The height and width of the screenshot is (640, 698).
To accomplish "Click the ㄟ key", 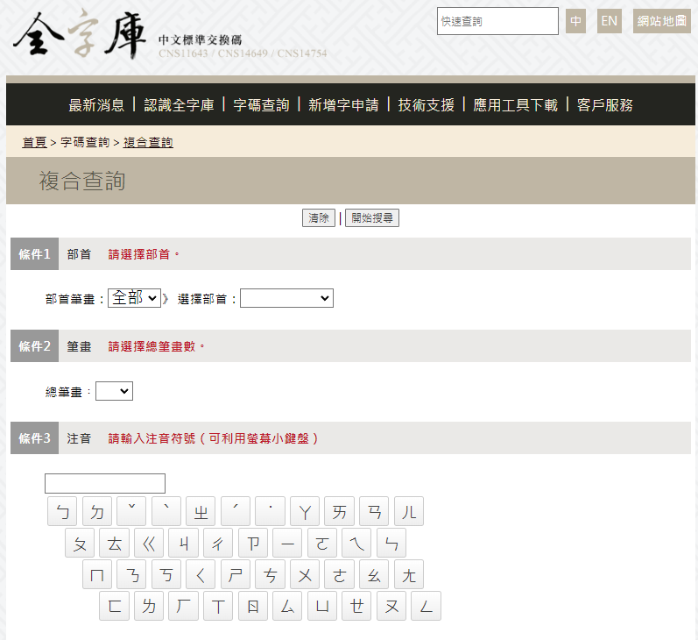I will click(x=356, y=543).
